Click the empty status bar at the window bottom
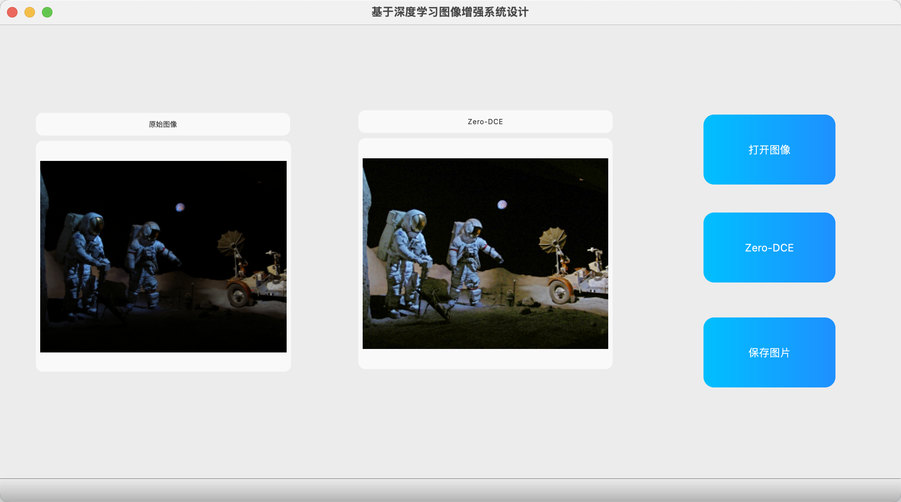The image size is (901, 502). pyautogui.click(x=450, y=490)
